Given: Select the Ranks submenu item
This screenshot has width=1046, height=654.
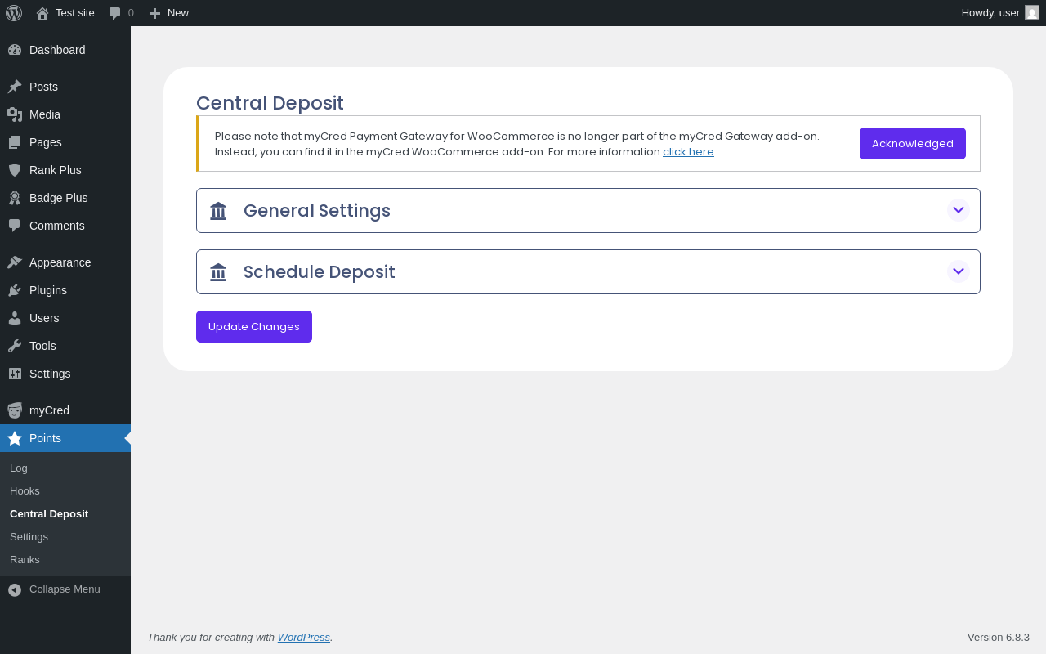Looking at the screenshot, I should [25, 560].
